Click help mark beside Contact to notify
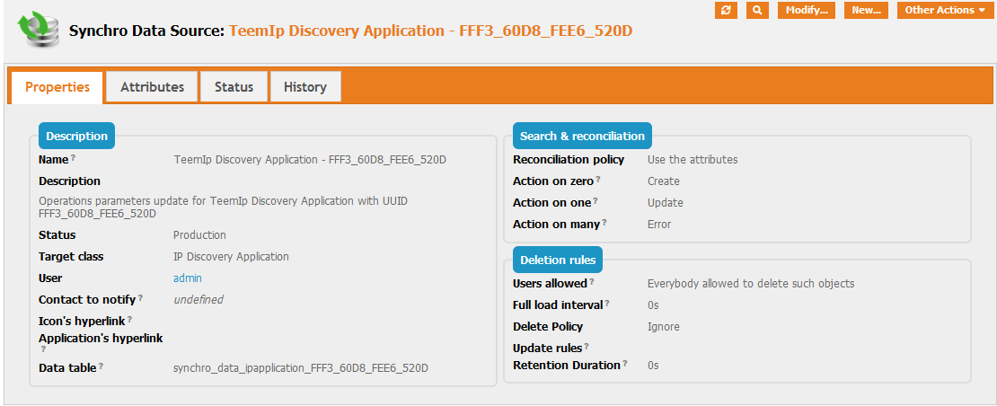Image resolution: width=997 pixels, height=406 pixels. click(140, 298)
